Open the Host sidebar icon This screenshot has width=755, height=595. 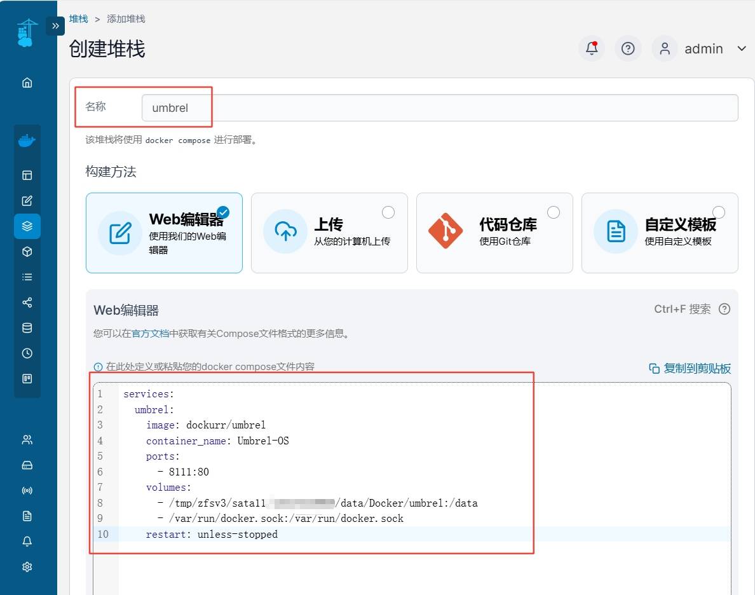27,379
